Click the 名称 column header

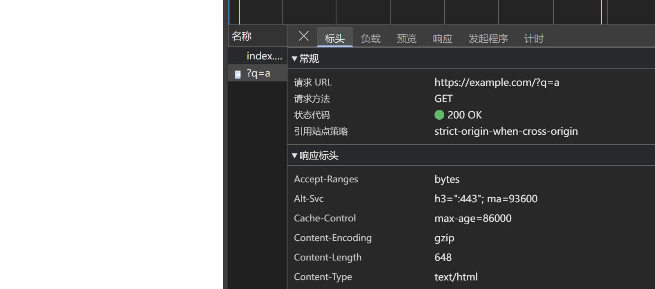242,37
